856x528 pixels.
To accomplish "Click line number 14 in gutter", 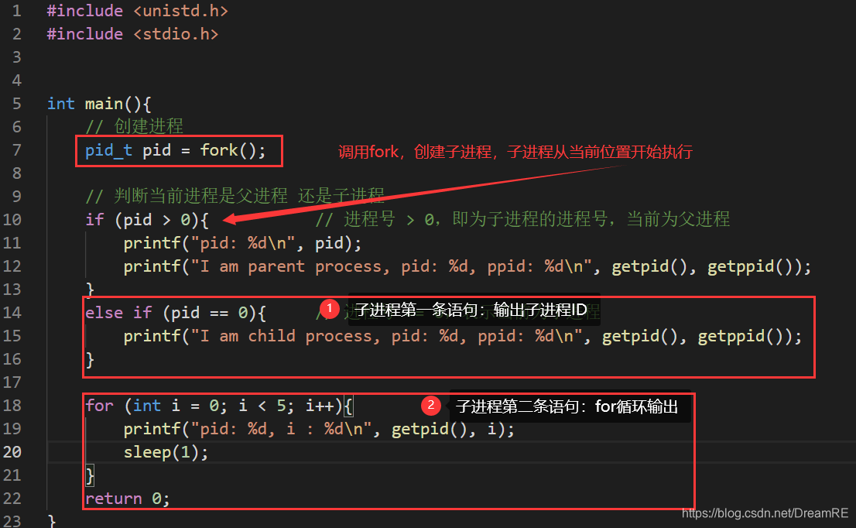I will click(12, 312).
